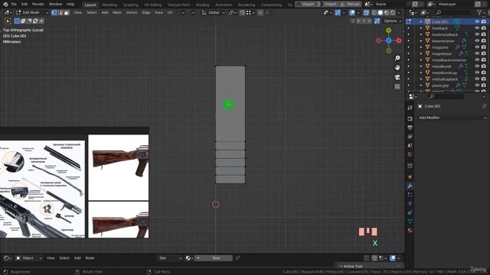Click the Blender logo icon
The width and height of the screenshot is (490, 275).
pos(5,5)
